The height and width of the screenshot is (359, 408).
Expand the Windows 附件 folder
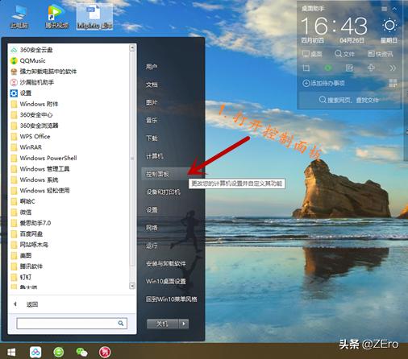[x=34, y=104]
